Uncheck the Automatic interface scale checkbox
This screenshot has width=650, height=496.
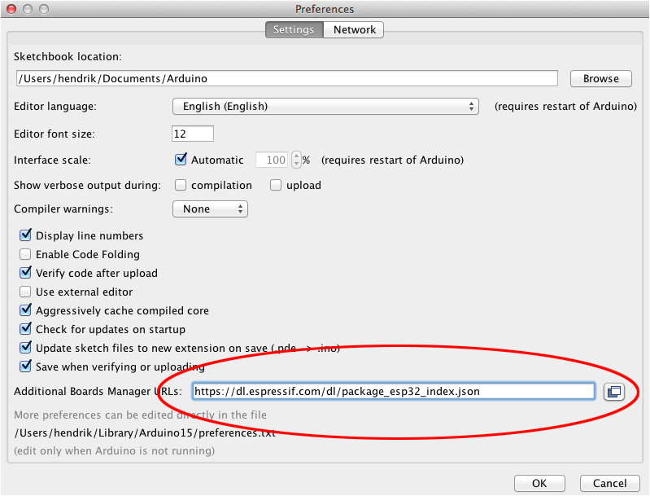(x=181, y=160)
